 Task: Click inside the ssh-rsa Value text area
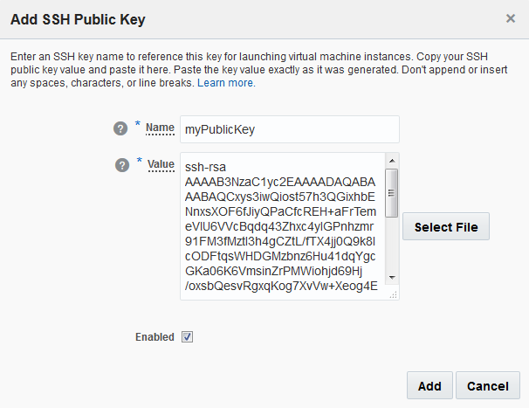pos(280,226)
